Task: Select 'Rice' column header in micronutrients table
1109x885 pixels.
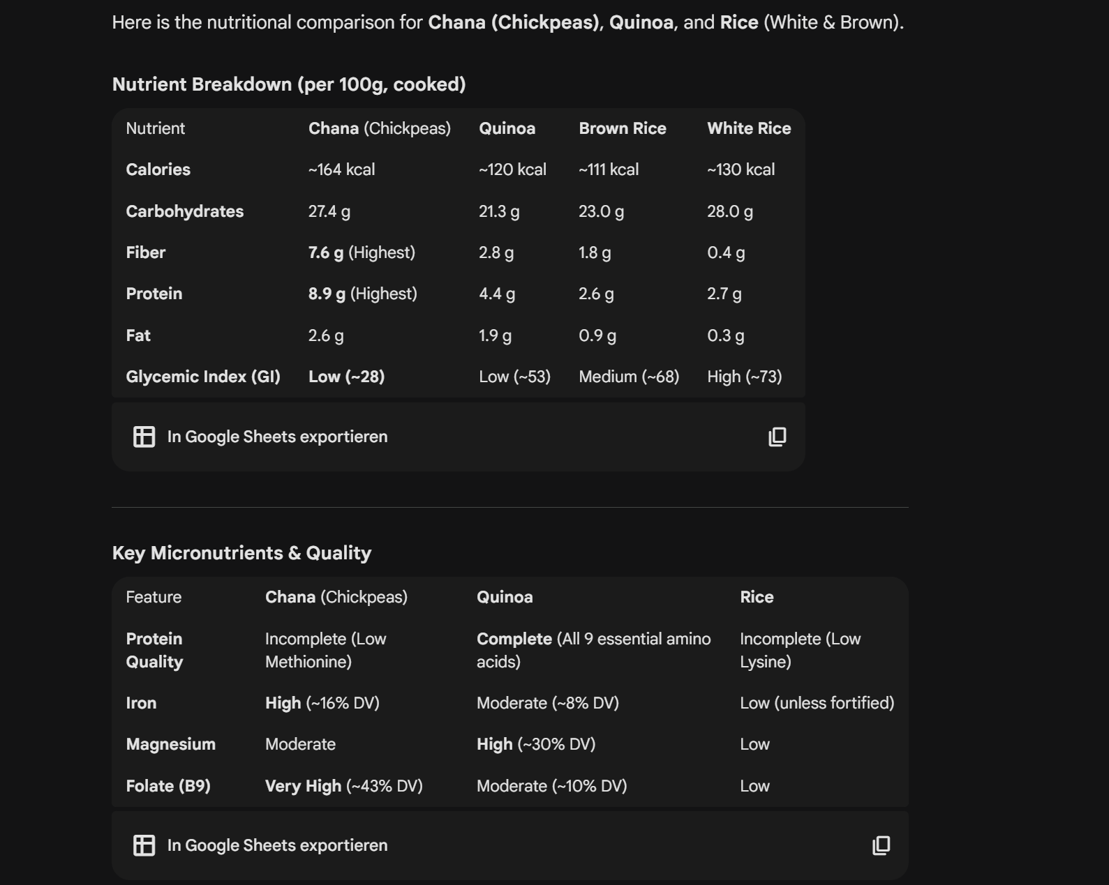Action: [757, 597]
